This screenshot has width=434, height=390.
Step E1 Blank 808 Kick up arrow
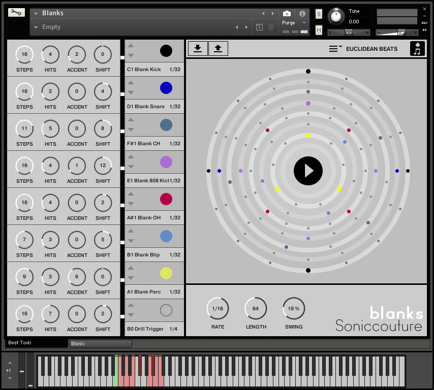tap(131, 157)
